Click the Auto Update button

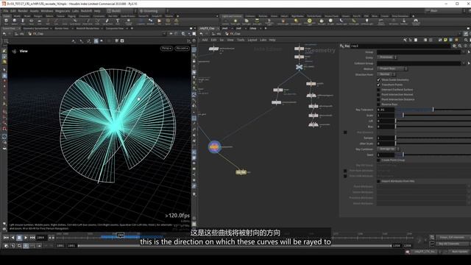point(459,252)
